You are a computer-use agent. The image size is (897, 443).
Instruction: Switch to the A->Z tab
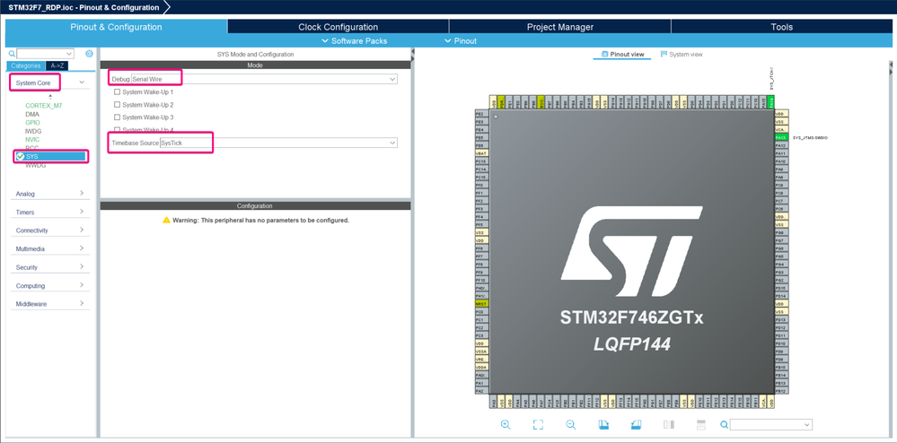tap(57, 65)
